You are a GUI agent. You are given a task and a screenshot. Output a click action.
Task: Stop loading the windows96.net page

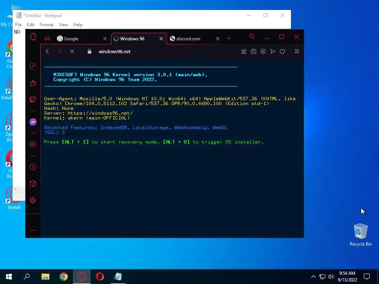click(72, 51)
